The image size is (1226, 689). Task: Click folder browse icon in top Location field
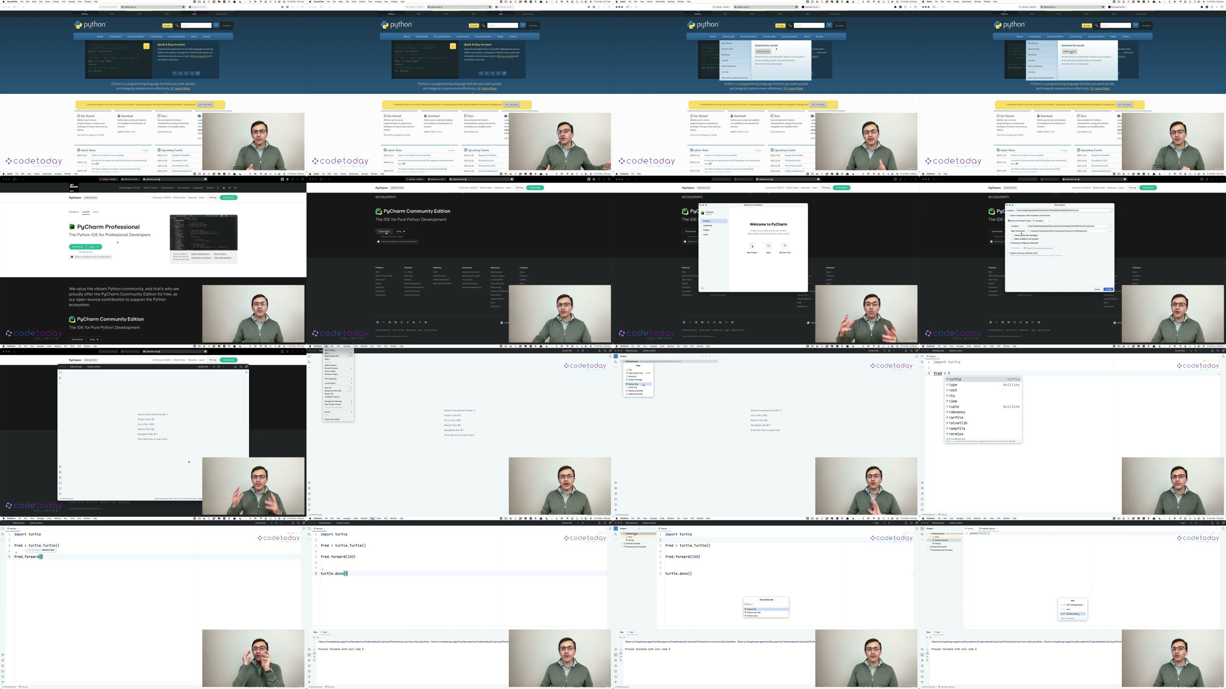click(1111, 211)
